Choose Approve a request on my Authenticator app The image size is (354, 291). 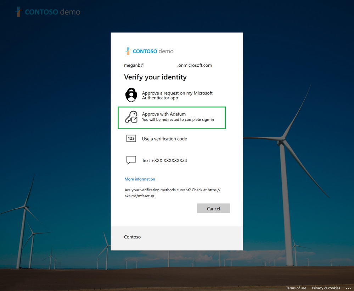click(177, 95)
